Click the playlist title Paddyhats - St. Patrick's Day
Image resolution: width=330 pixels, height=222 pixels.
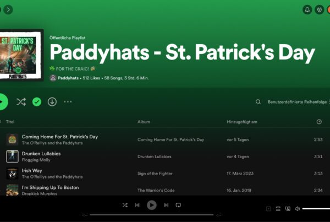tap(182, 52)
